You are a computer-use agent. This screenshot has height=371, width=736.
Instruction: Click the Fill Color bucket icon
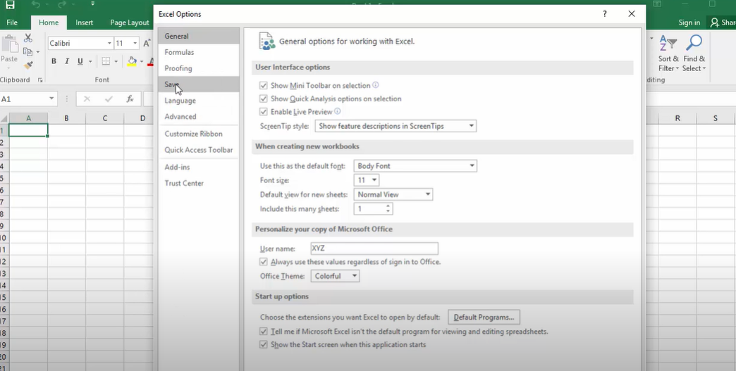[132, 61]
